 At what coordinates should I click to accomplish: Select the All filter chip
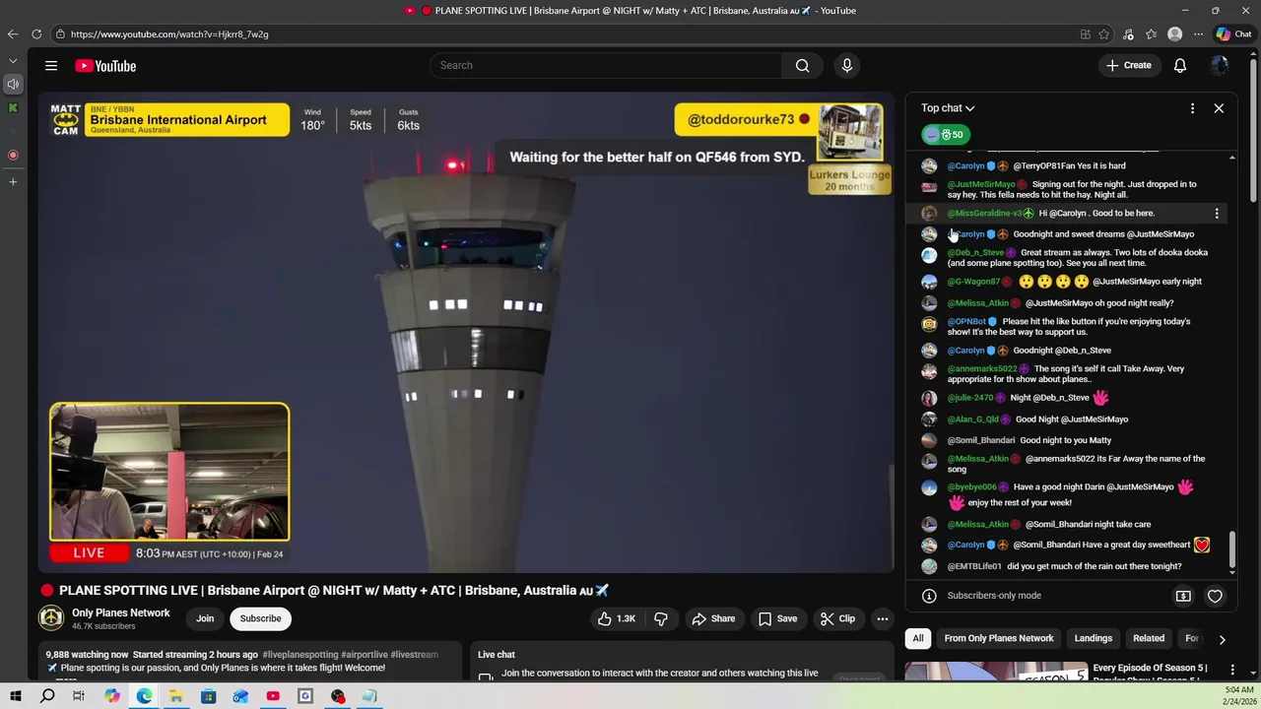pyautogui.click(x=918, y=638)
